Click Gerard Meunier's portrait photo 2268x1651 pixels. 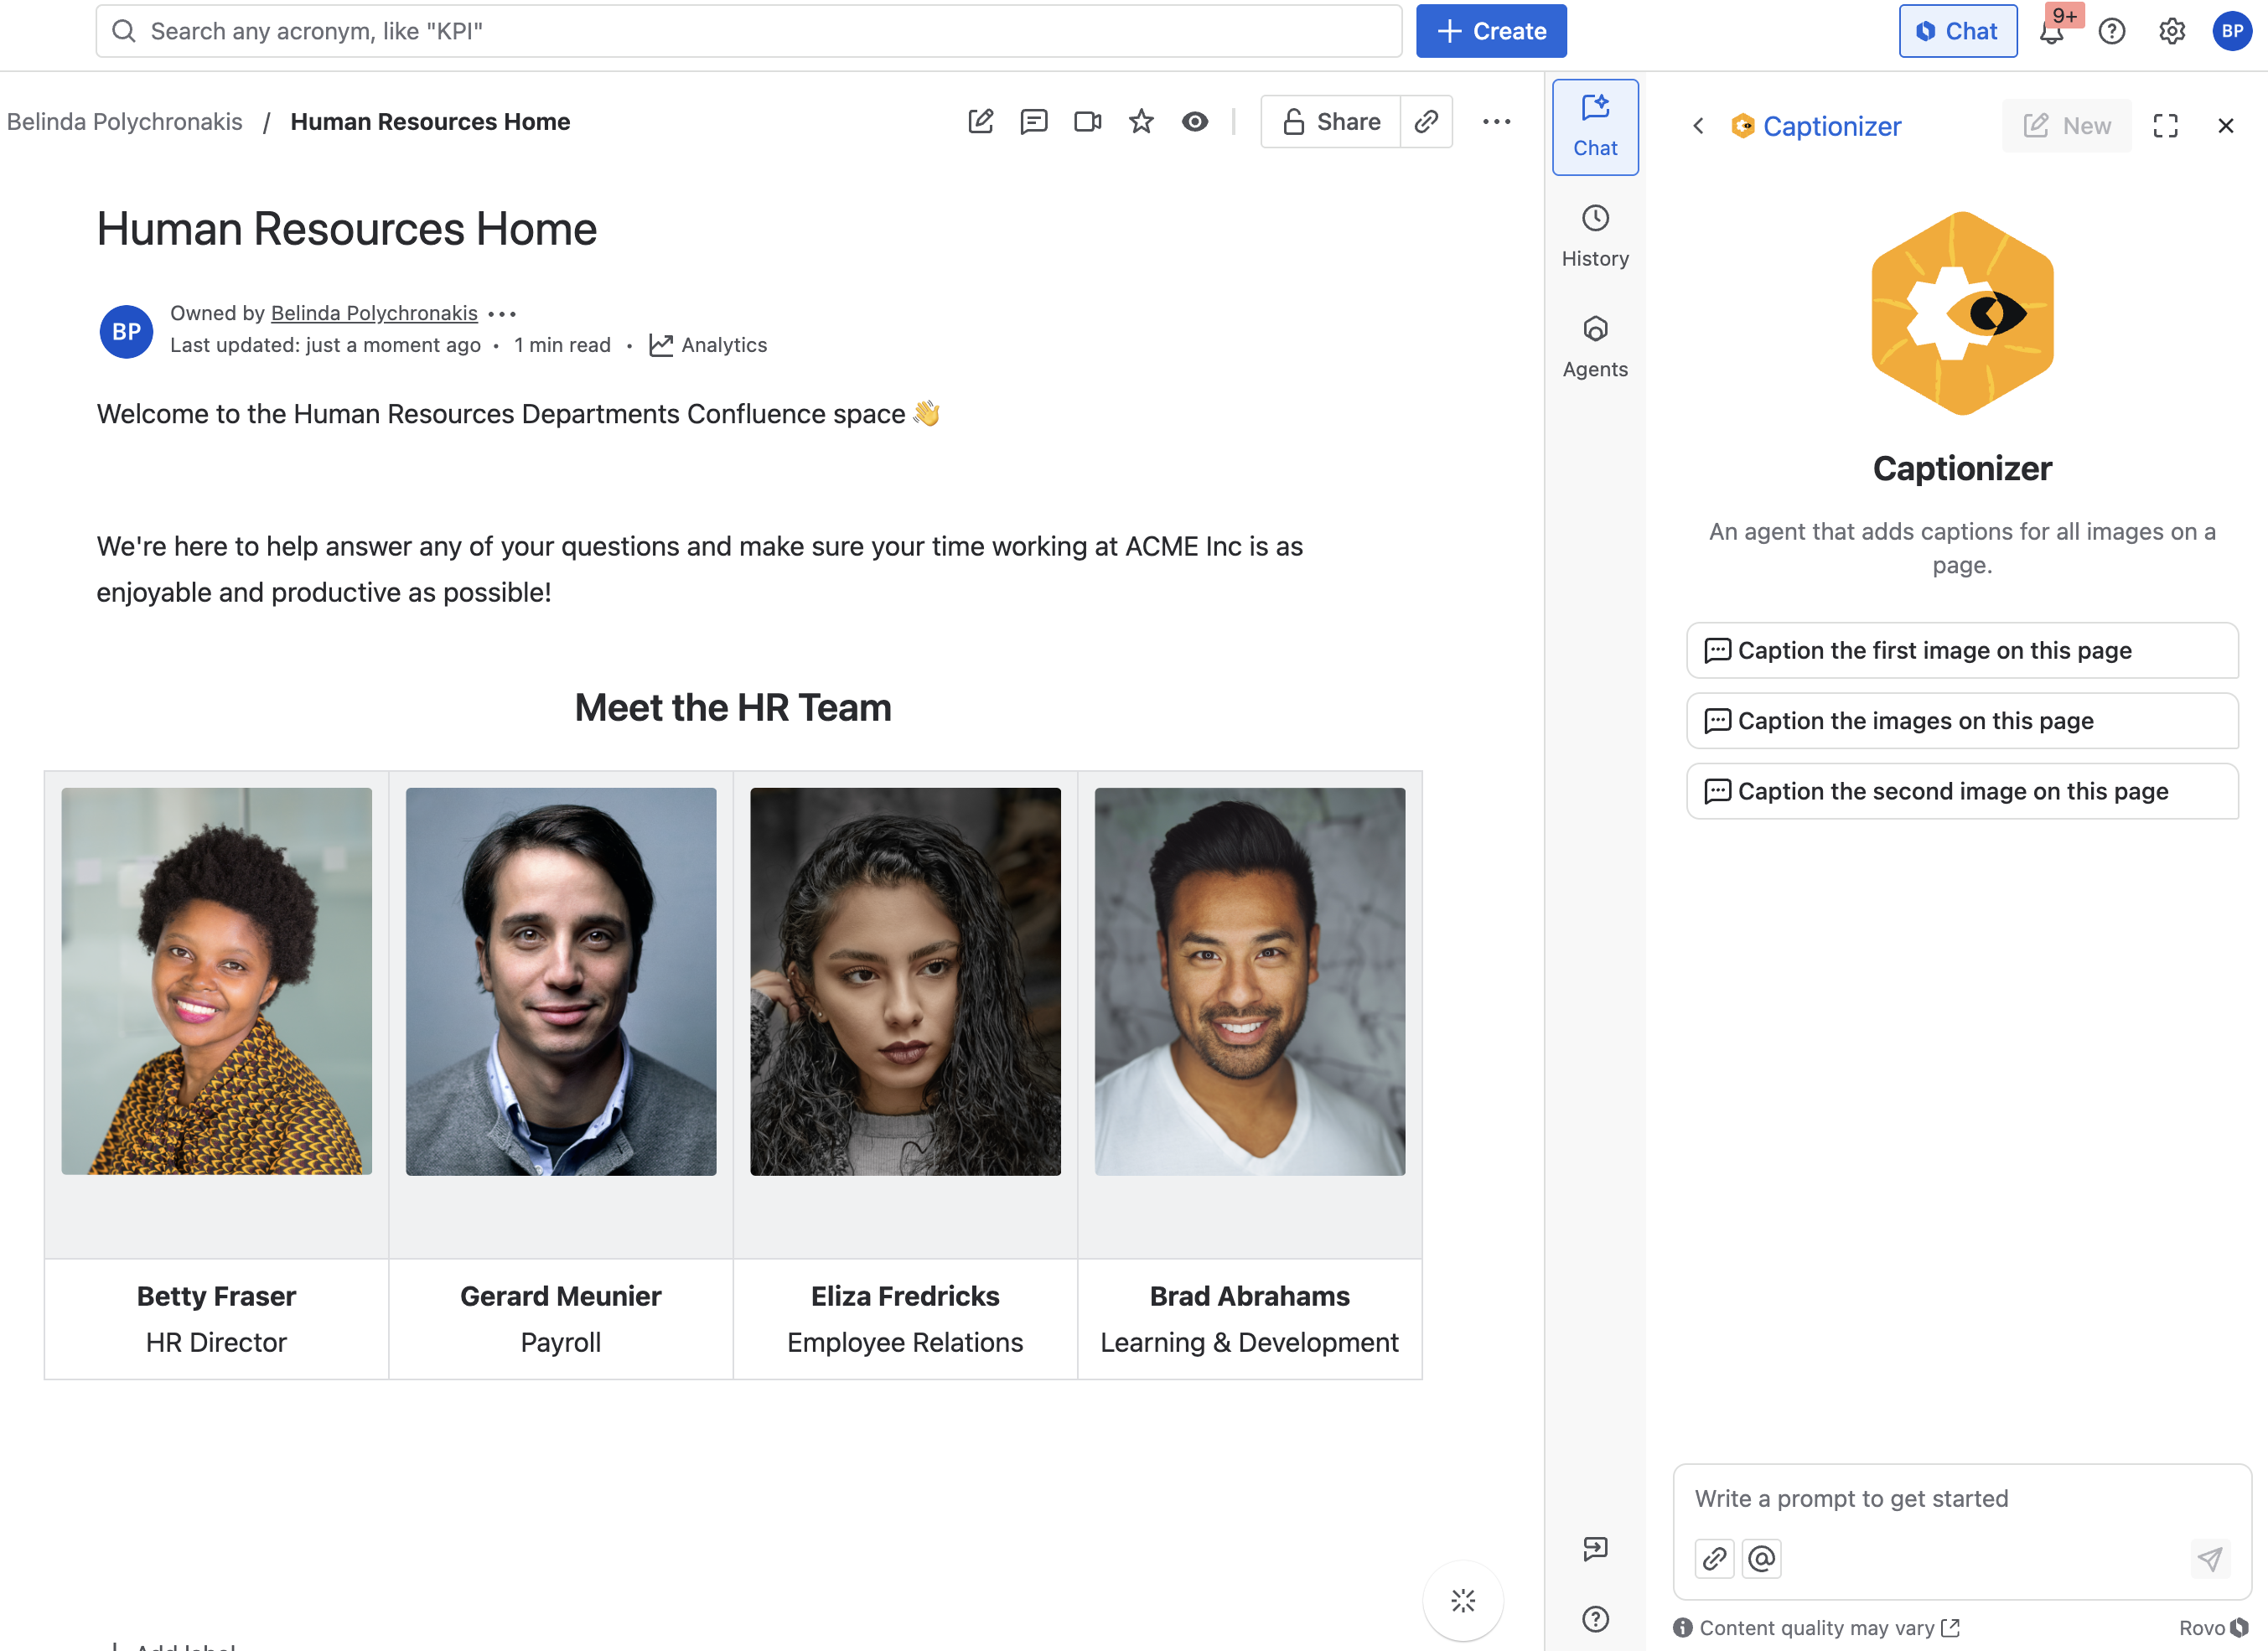[561, 981]
